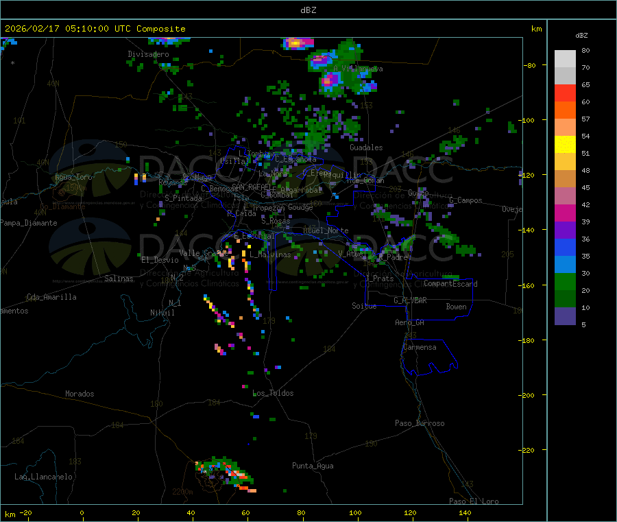Click the 'Punta_Agua' map label
Screen dimensions: 617x522
click(313, 466)
